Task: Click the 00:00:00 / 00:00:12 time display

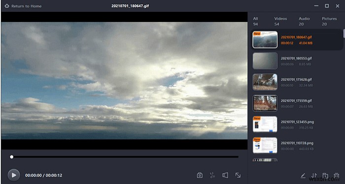Action: coord(43,176)
